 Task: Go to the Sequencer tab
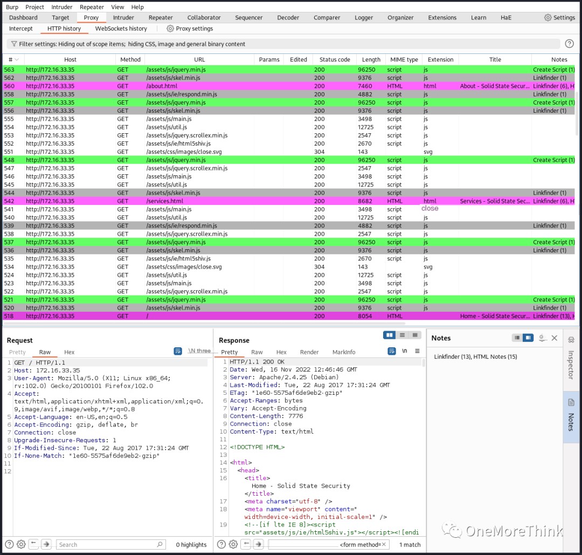coord(248,17)
